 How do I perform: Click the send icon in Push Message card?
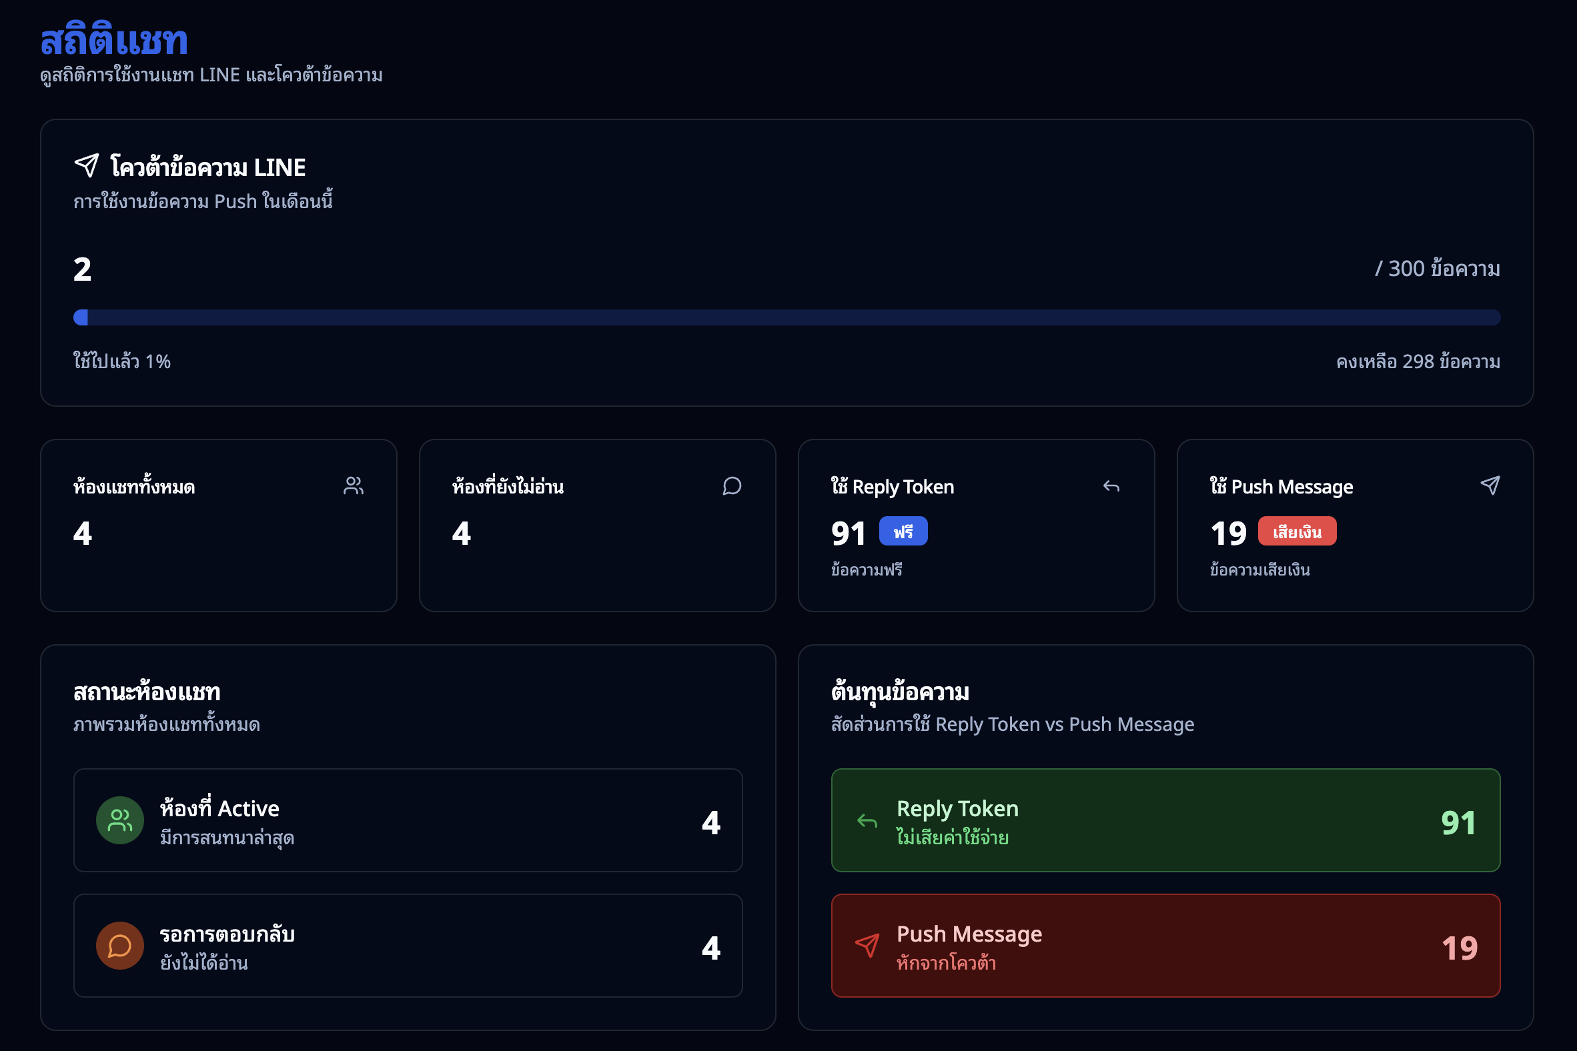pyautogui.click(x=1490, y=486)
